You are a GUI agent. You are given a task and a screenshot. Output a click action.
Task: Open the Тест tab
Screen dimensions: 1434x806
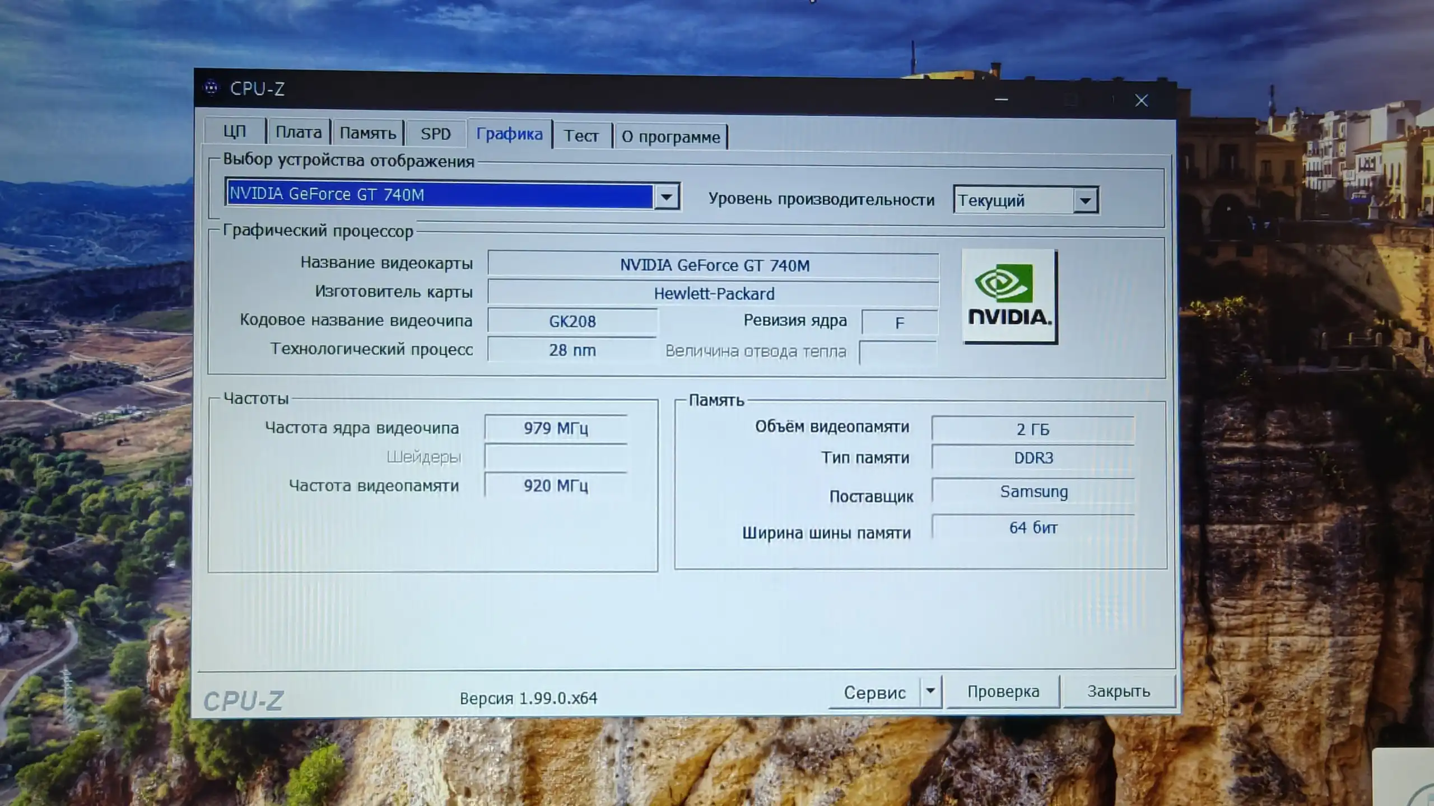582,135
